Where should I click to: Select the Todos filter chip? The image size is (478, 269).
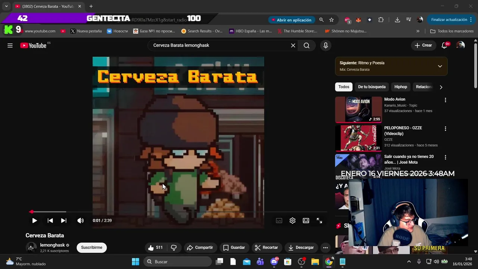click(344, 87)
